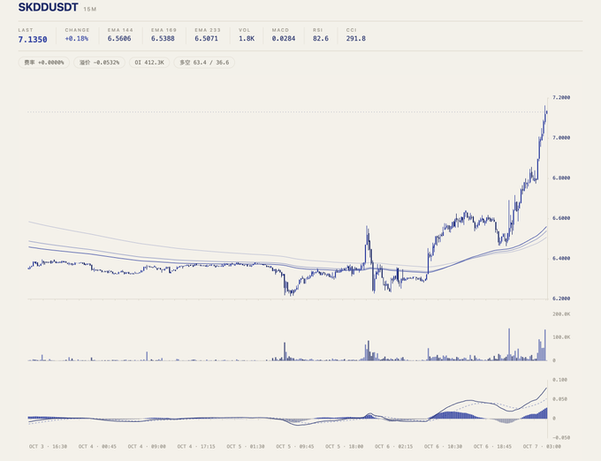
Task: Click the 6.4000 price axis label
Action: (x=561, y=259)
